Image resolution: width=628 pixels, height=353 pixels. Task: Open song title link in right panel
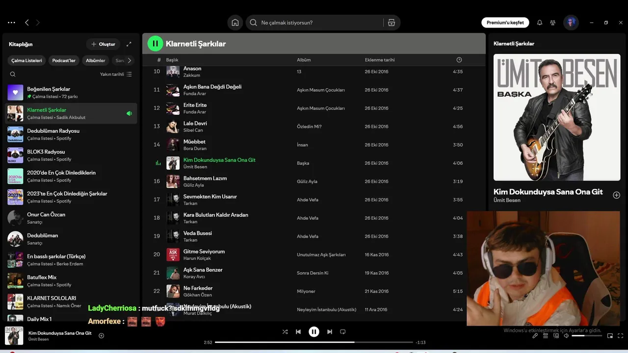tap(548, 192)
